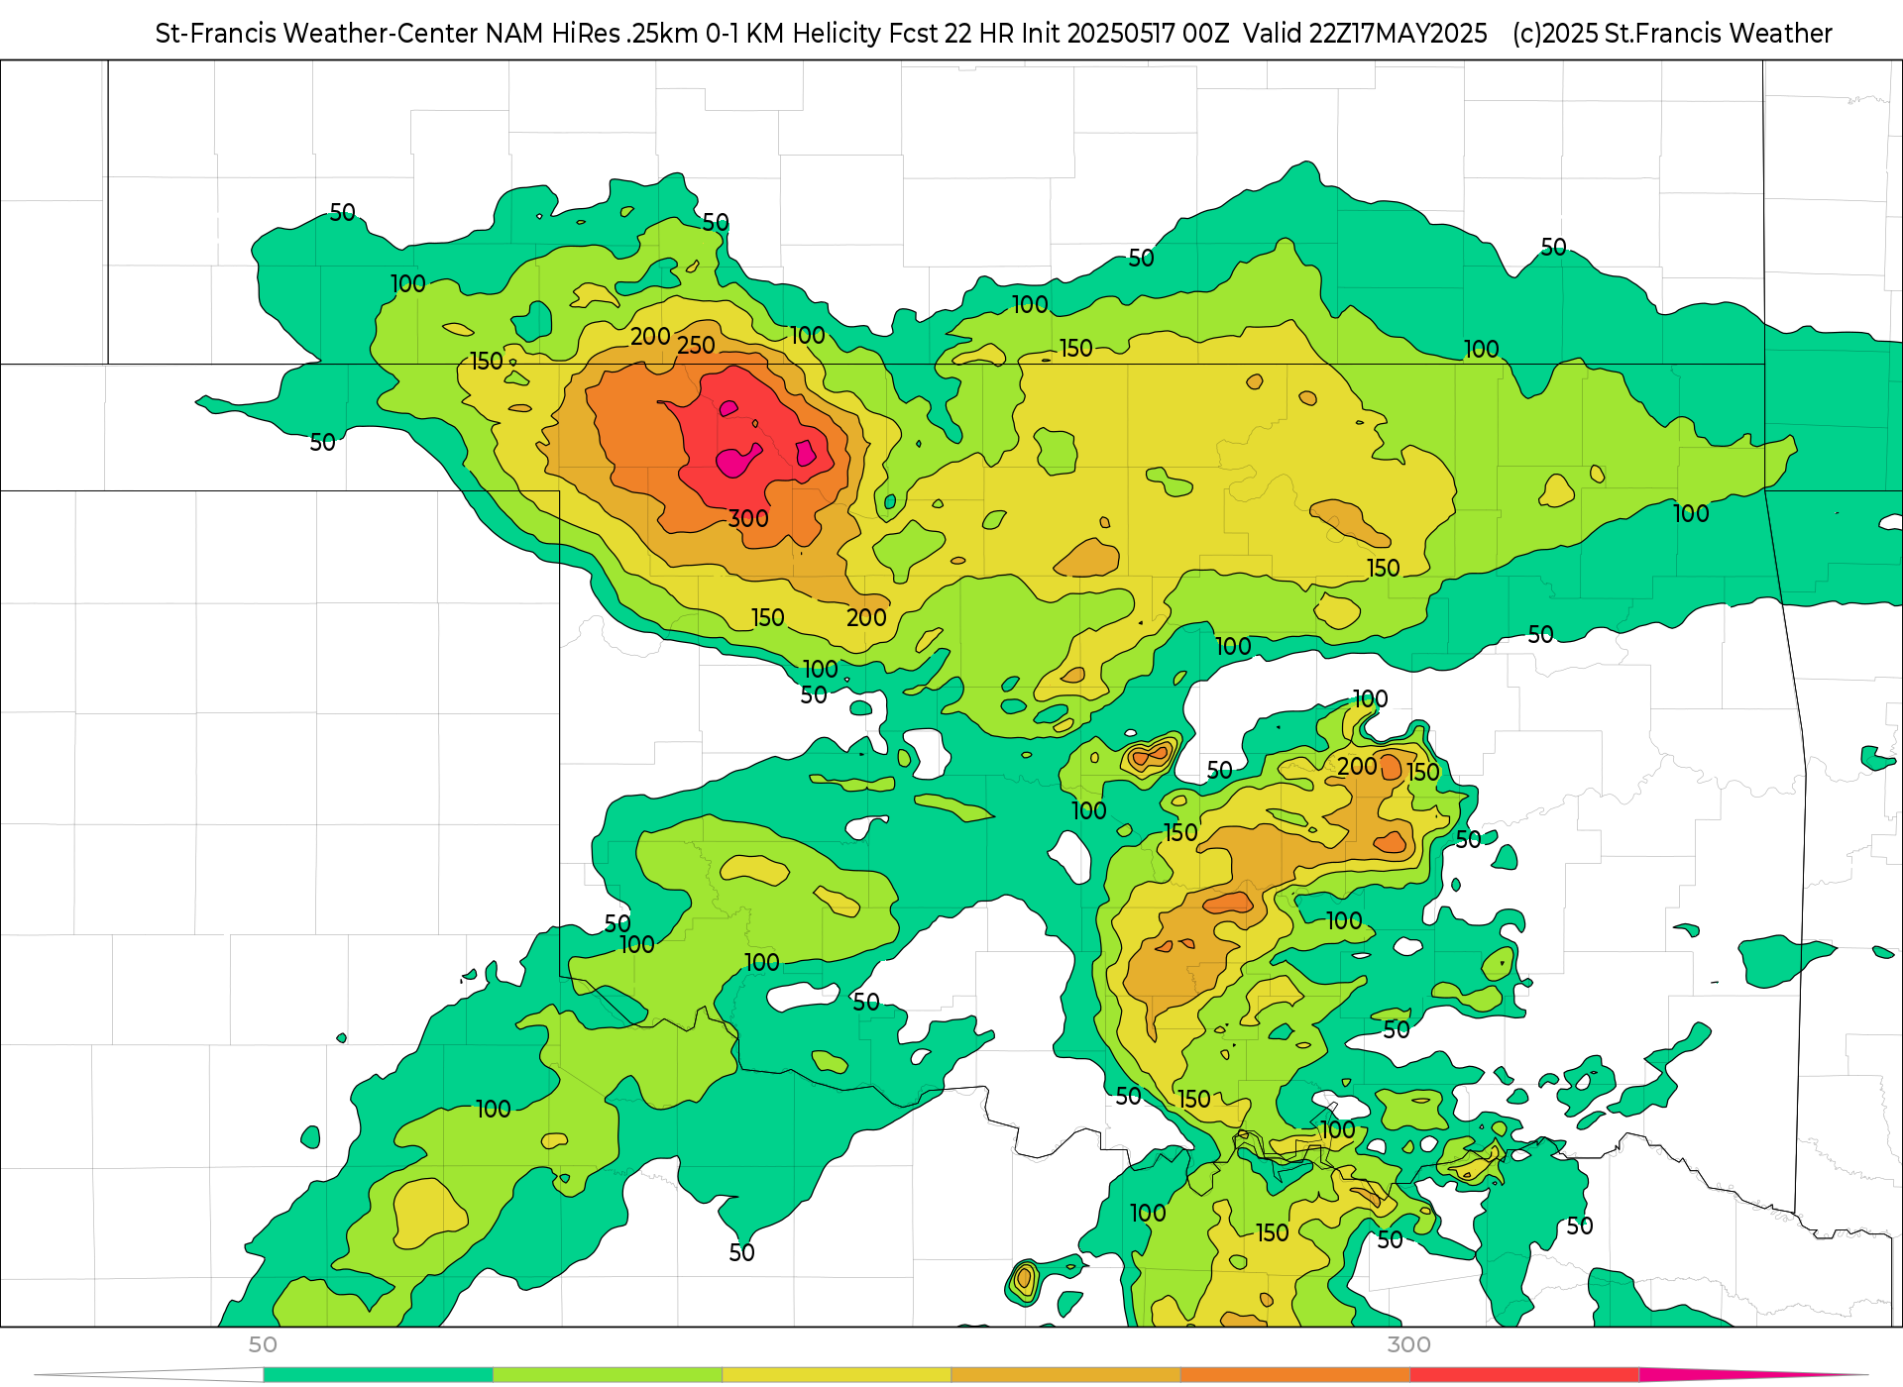
Task: Click '0-1 KM Helicity' in the title
Action: tap(794, 34)
